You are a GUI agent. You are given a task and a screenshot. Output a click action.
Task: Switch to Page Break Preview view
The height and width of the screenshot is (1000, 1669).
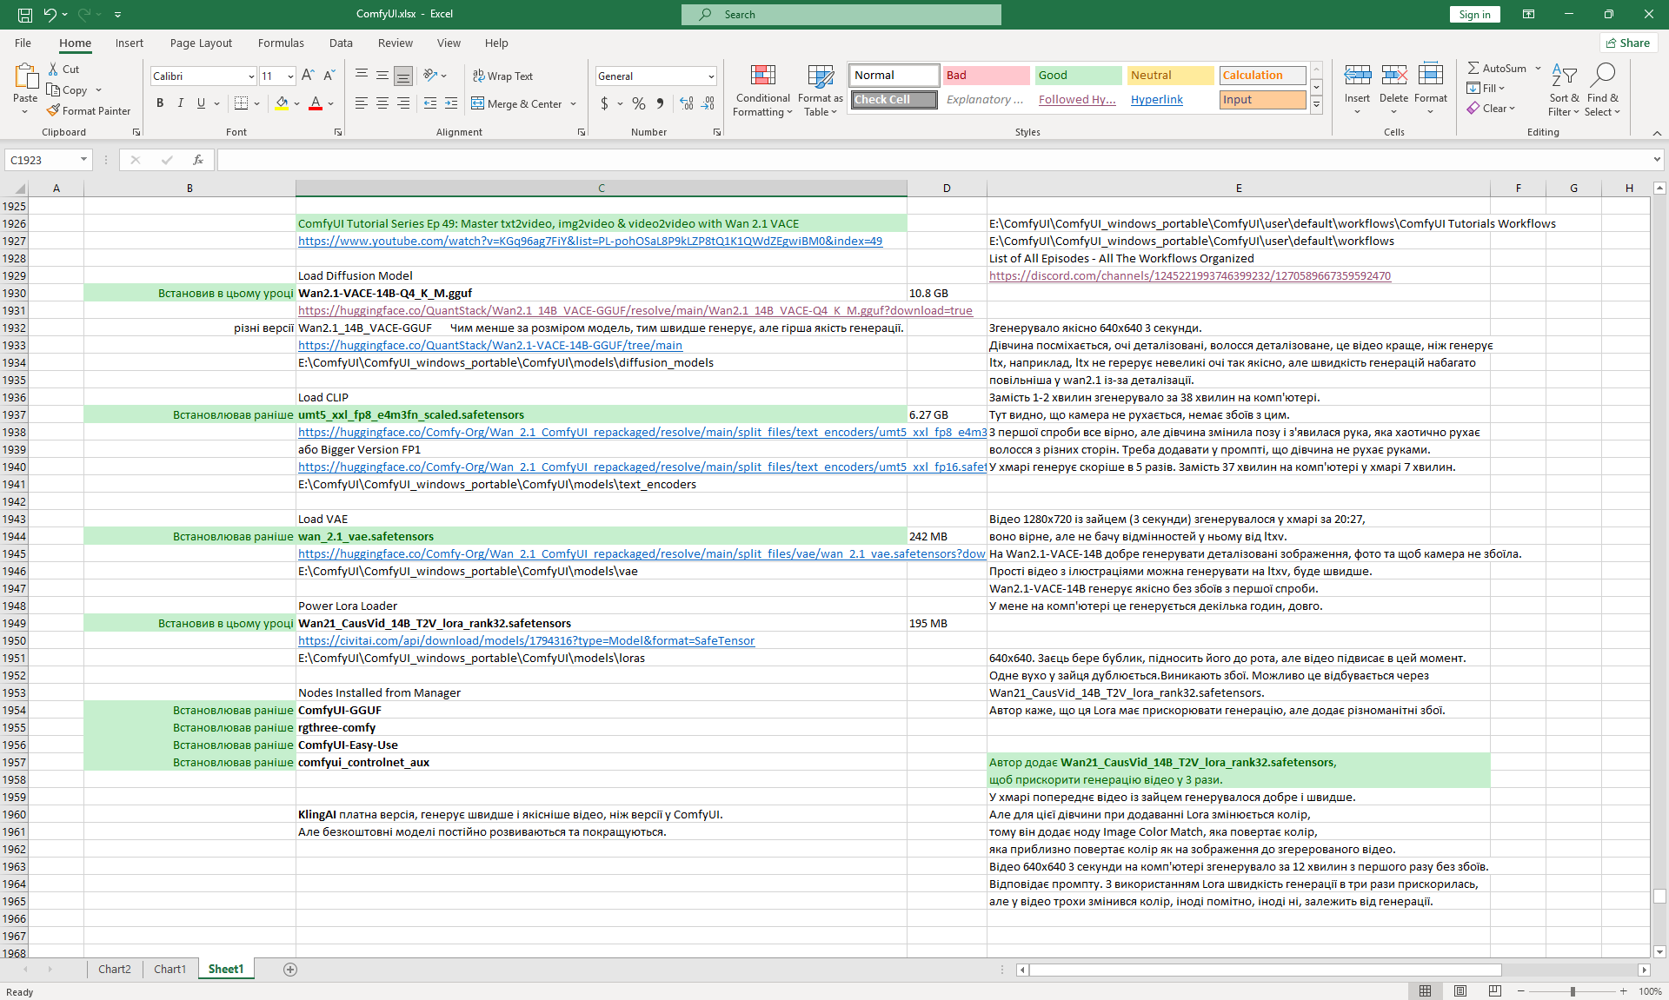(1494, 991)
